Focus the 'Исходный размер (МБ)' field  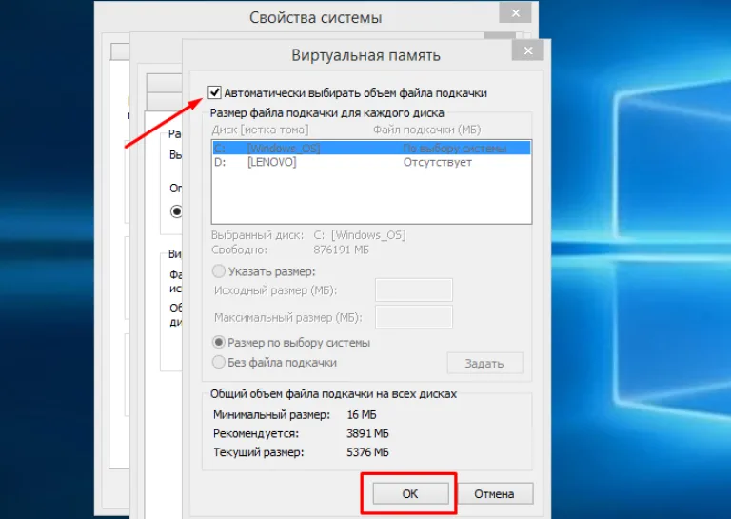click(x=413, y=290)
